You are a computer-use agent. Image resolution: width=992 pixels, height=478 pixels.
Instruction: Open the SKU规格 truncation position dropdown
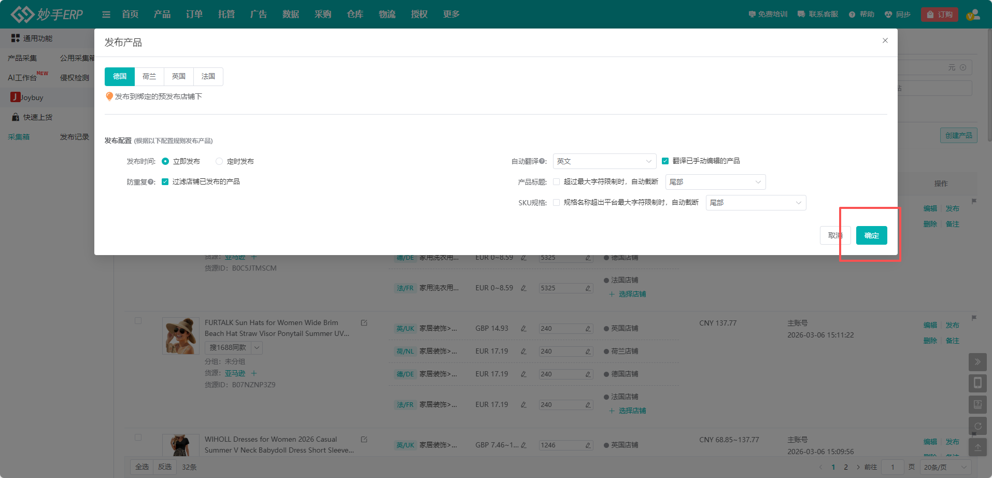(x=756, y=203)
